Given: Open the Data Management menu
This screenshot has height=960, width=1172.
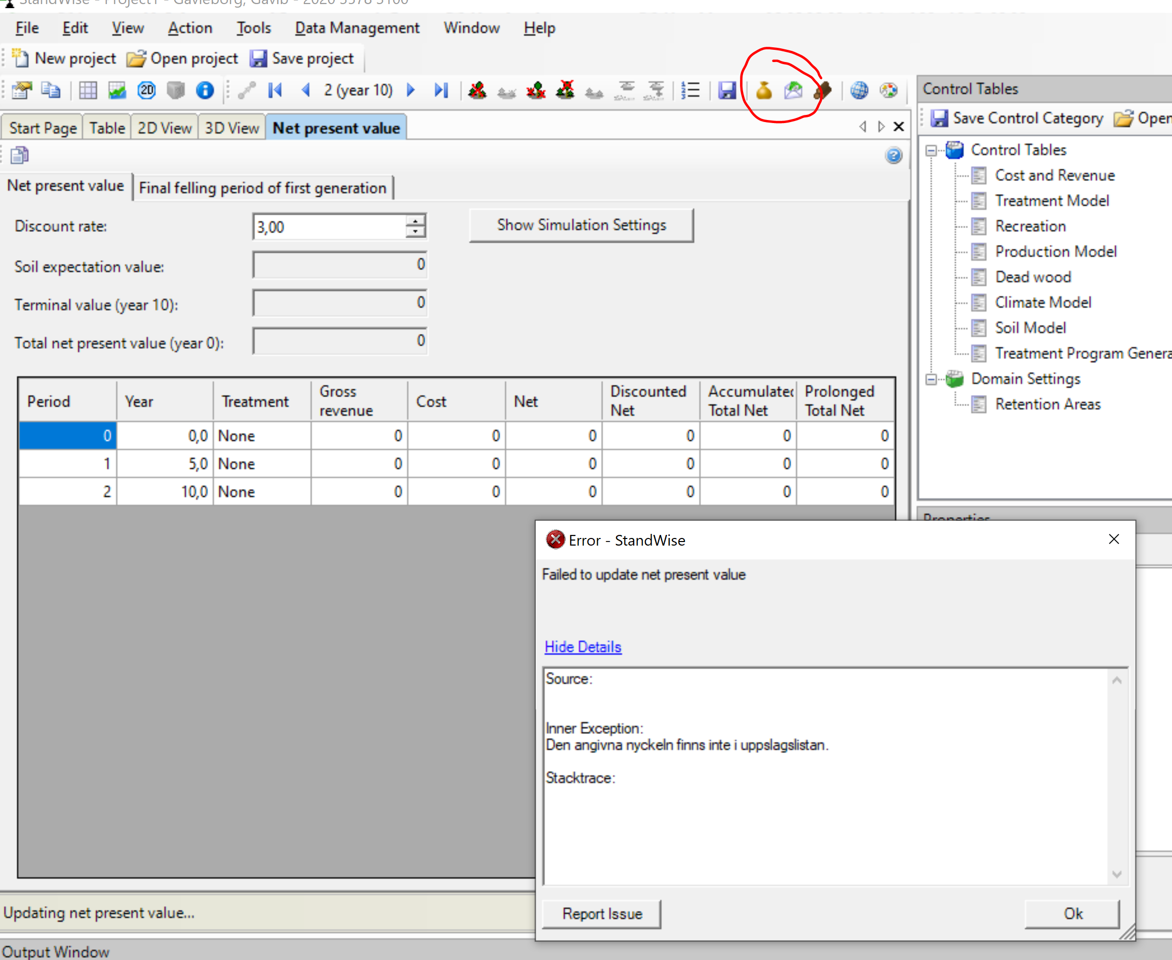Looking at the screenshot, I should click(357, 27).
